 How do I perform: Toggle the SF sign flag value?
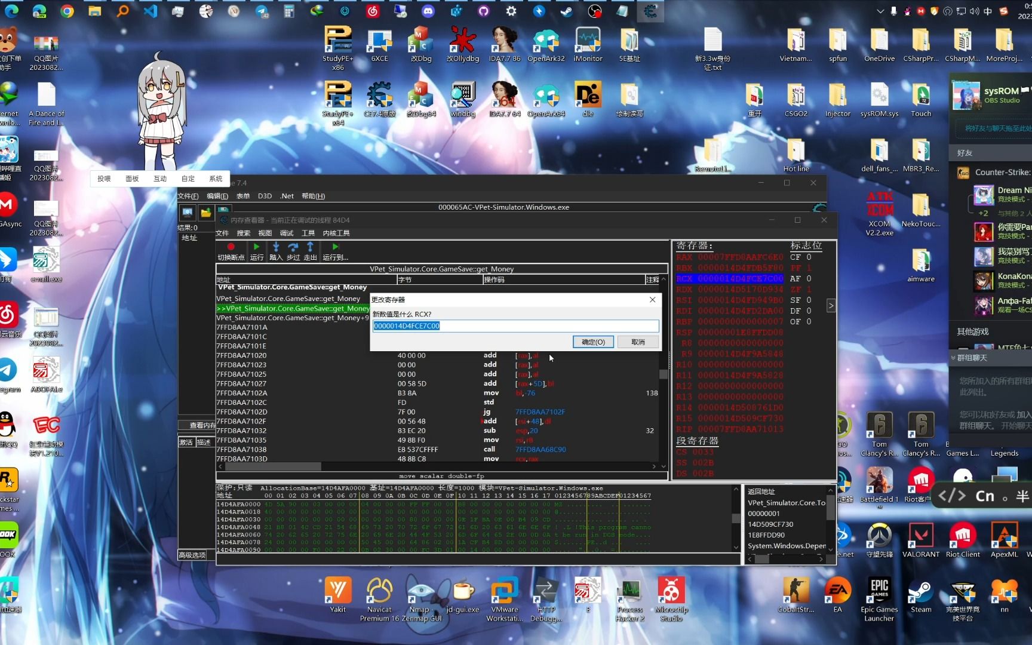809,300
